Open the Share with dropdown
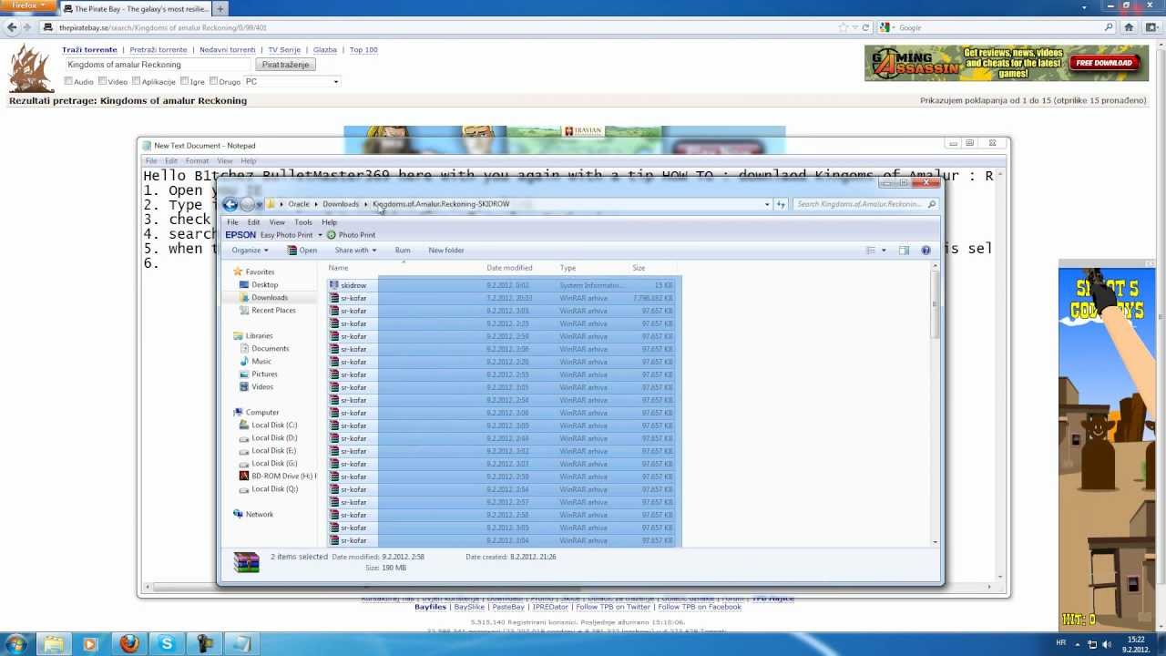This screenshot has width=1166, height=656. (x=355, y=251)
